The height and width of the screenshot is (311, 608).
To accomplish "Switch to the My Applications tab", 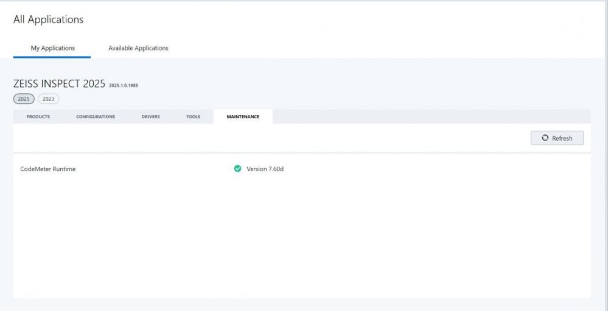I will (x=53, y=48).
